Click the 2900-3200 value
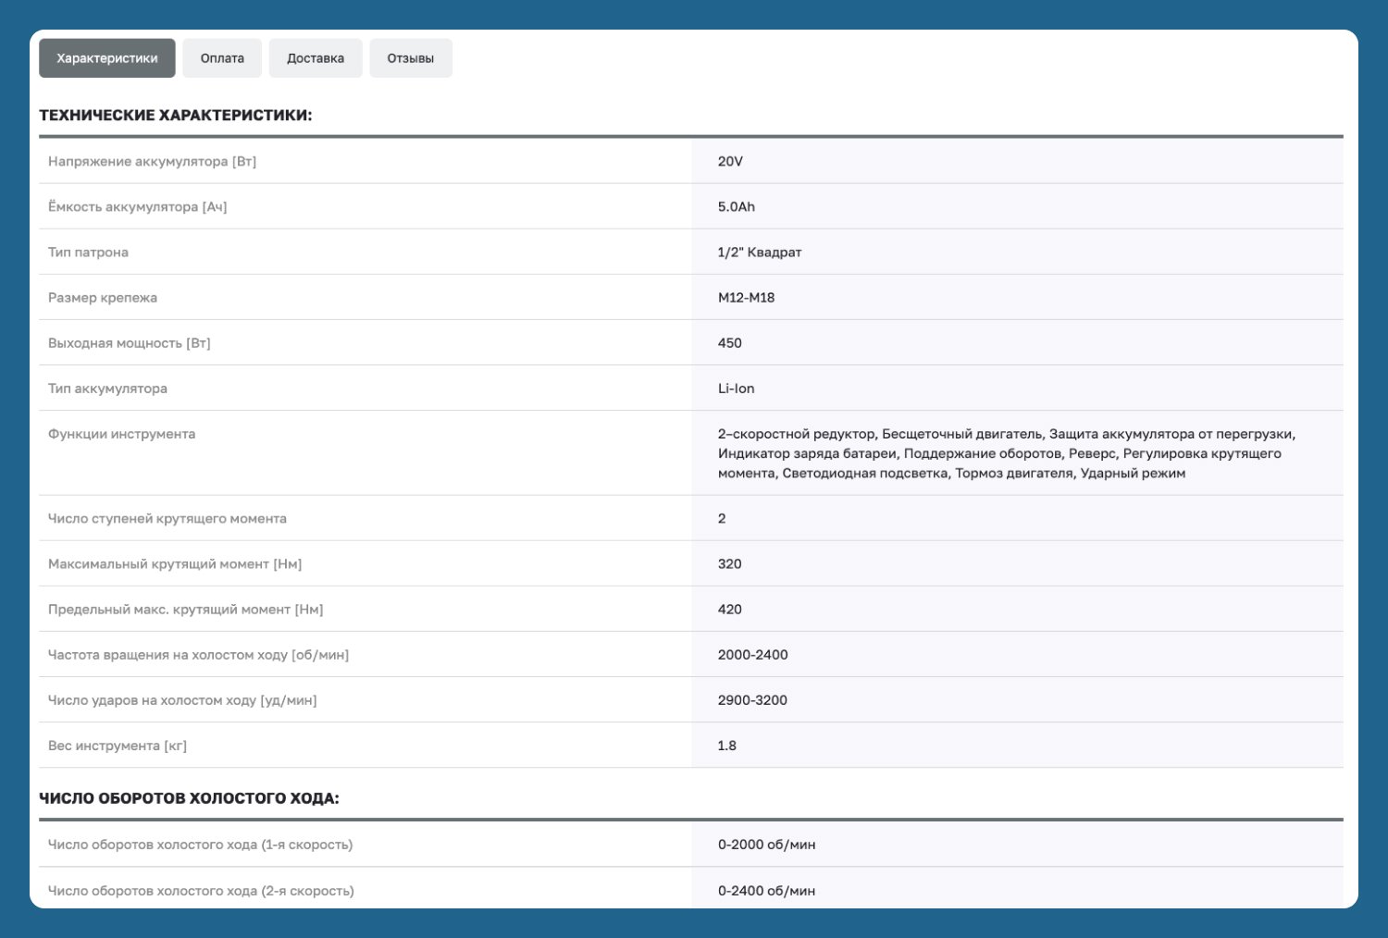The height and width of the screenshot is (938, 1388). pos(753,699)
